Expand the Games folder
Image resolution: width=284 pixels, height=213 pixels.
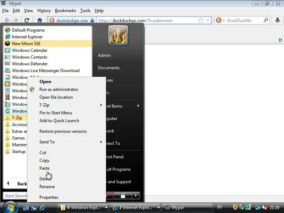[15, 138]
